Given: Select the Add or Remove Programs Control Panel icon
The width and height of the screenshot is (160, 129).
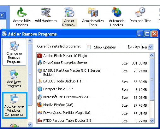Looking at the screenshot, I should [69, 17].
